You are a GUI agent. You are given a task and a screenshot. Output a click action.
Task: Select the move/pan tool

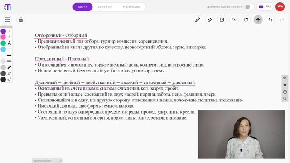[x=258, y=19]
